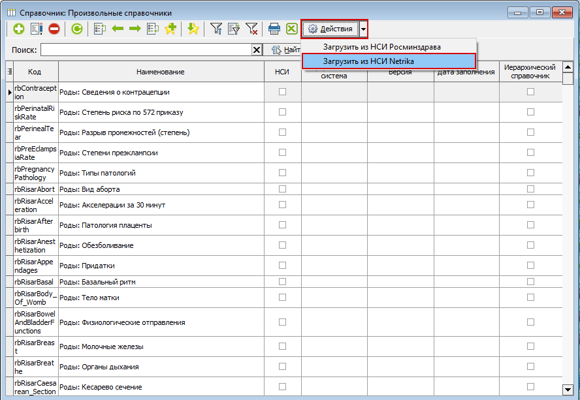Toggle НСИ checkbox for rbRisarAbort row

pos(282,189)
